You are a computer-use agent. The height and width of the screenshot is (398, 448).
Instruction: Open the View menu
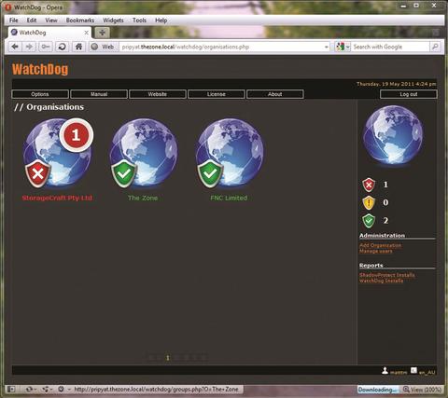tap(51, 21)
